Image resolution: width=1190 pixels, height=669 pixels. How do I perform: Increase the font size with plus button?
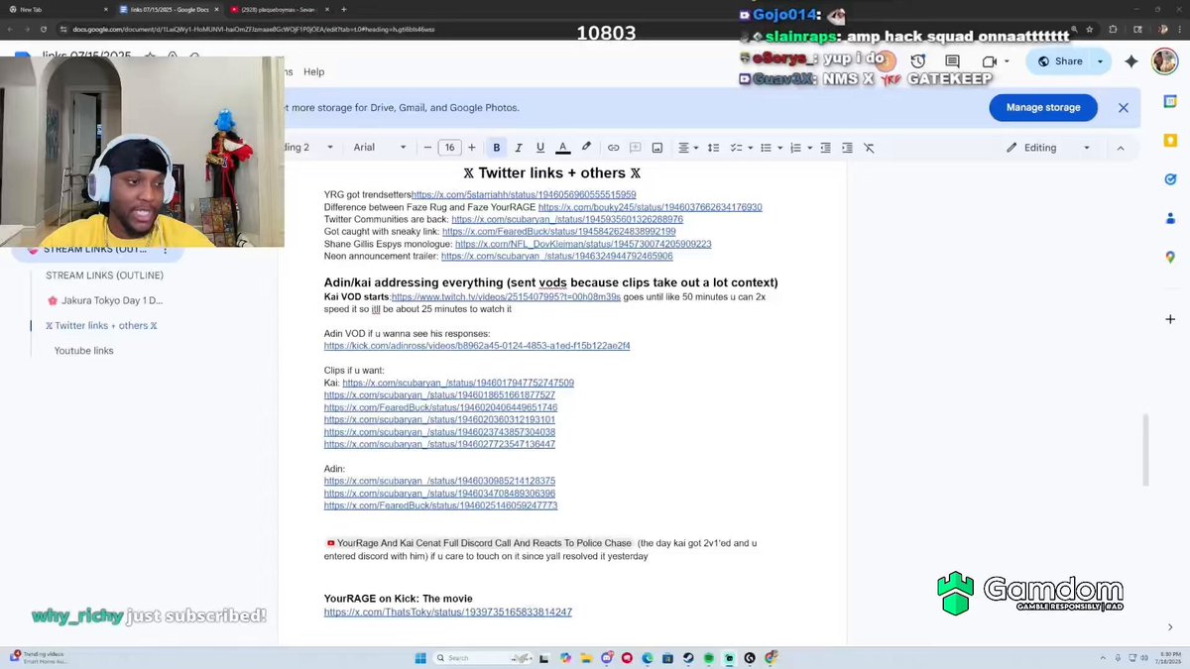pyautogui.click(x=471, y=148)
